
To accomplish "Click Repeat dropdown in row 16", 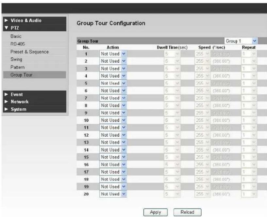I will (249, 164).
